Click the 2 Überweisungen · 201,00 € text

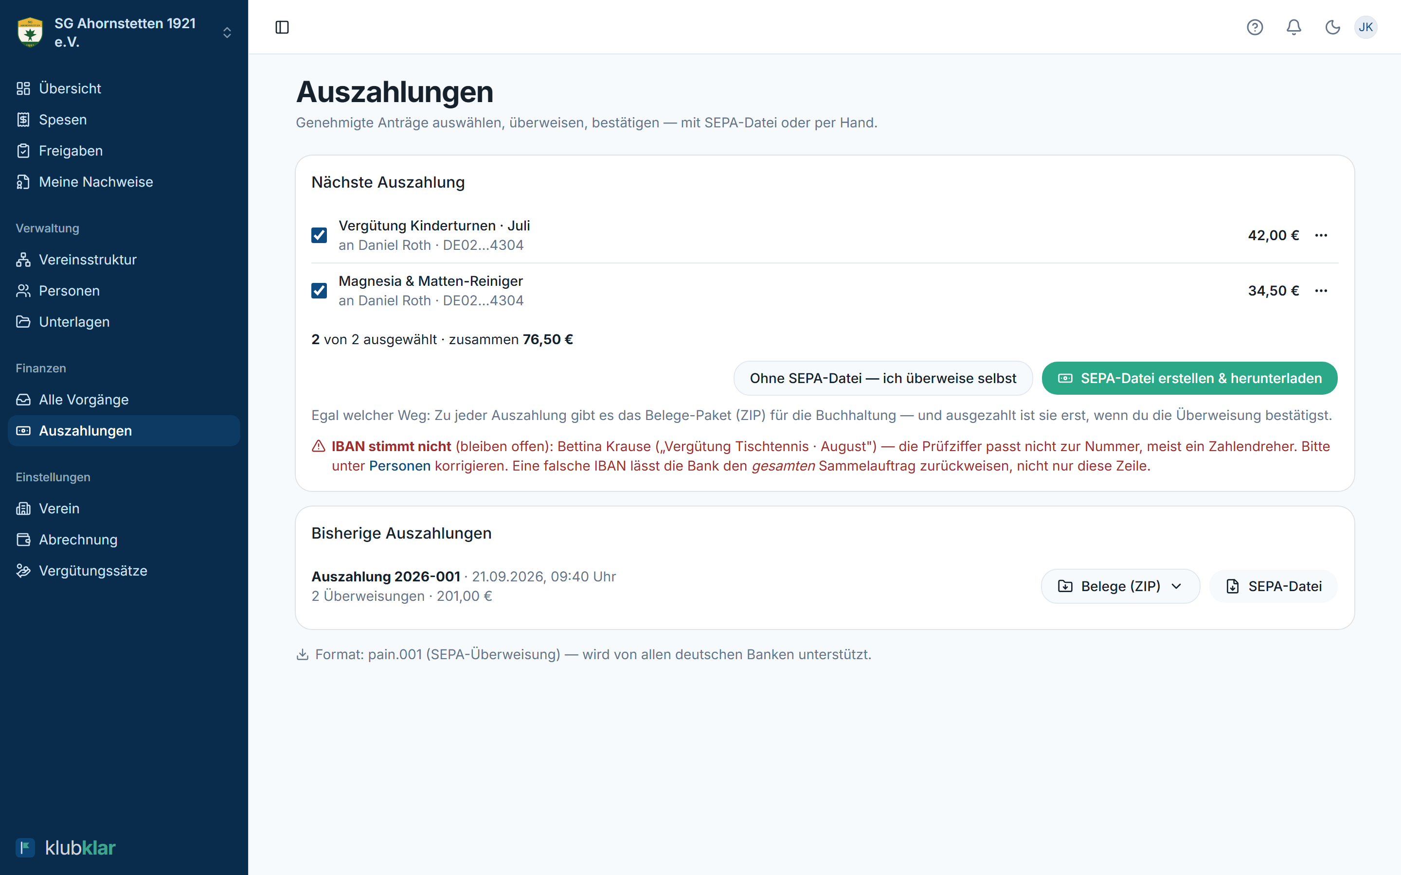pyautogui.click(x=402, y=596)
